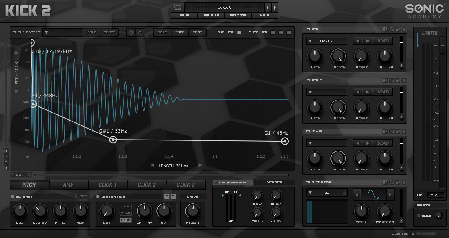449x238 pixels.
Task: Open the Click 3 sample dropdown
Action: tap(327, 143)
